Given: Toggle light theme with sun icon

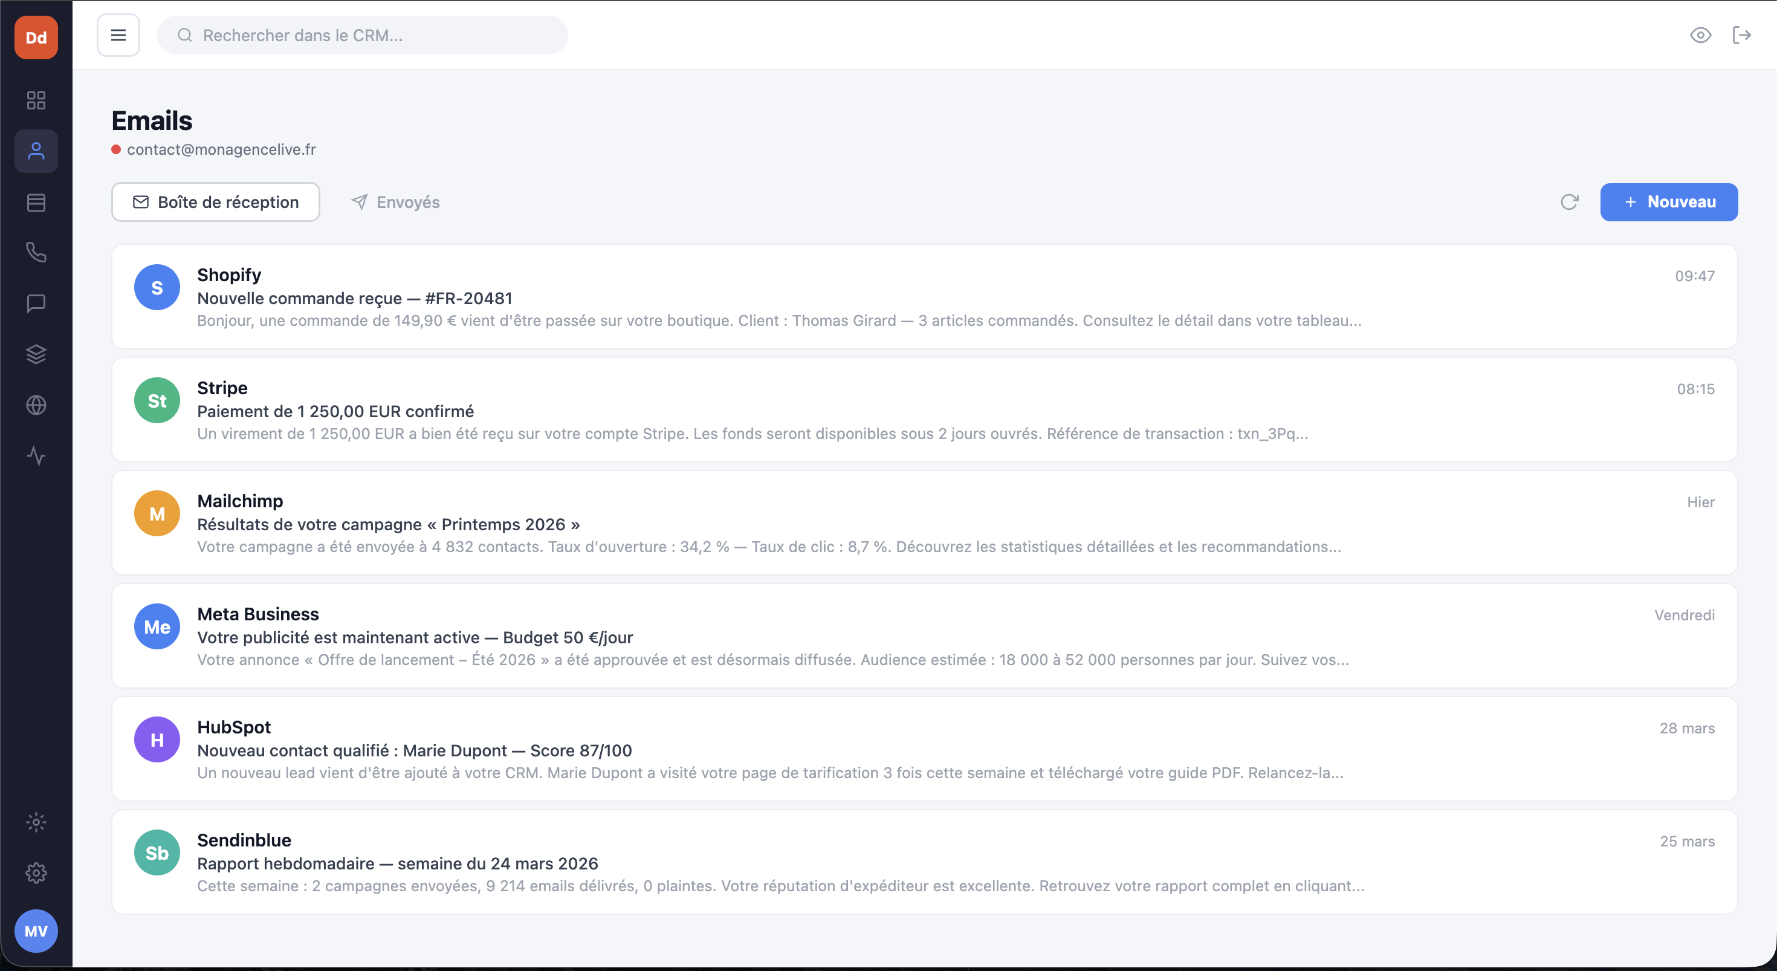Looking at the screenshot, I should coord(36,822).
